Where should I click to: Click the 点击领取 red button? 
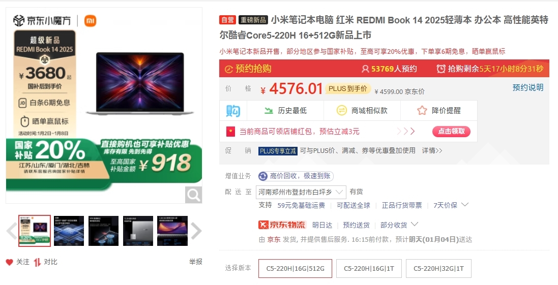pos(451,132)
